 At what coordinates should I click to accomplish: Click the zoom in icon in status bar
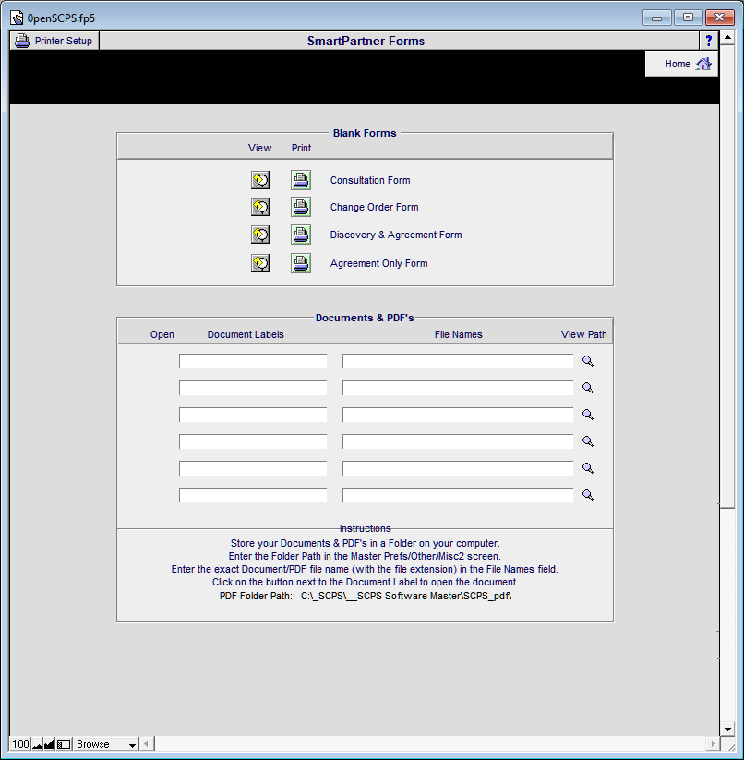[49, 744]
